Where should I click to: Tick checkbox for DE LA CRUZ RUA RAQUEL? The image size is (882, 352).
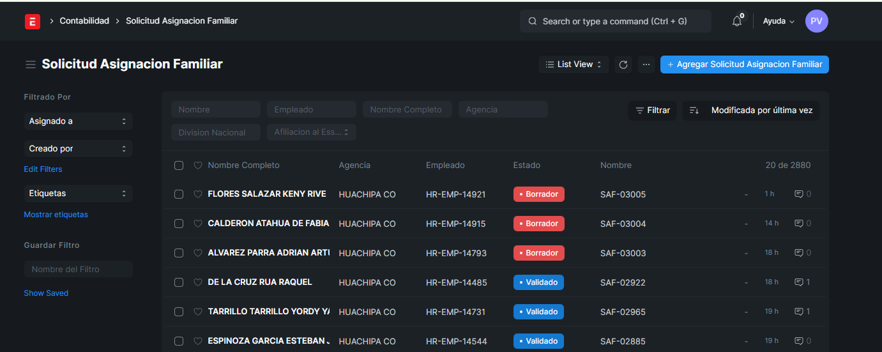click(179, 282)
